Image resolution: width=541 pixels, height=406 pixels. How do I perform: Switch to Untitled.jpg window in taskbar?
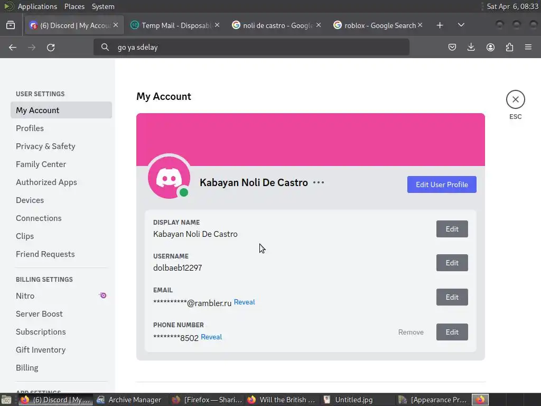point(359,400)
